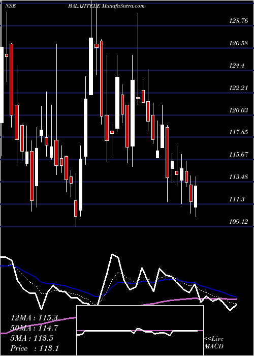Click the 122.21 price axis label
The height and width of the screenshot is (356, 254).
click(x=239, y=88)
